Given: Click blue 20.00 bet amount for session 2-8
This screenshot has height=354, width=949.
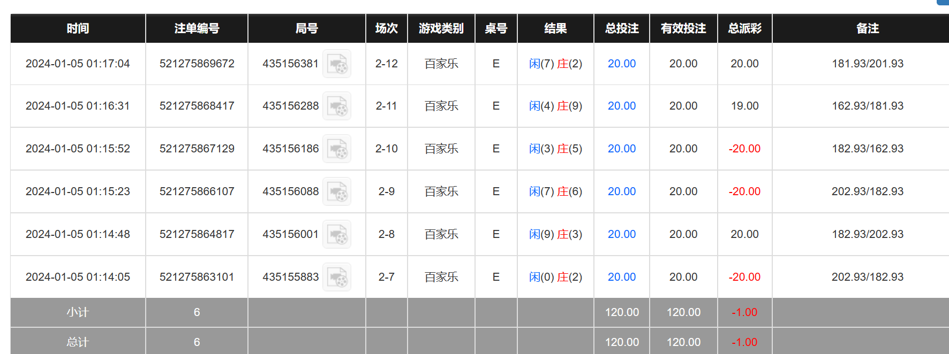Looking at the screenshot, I should click(621, 234).
